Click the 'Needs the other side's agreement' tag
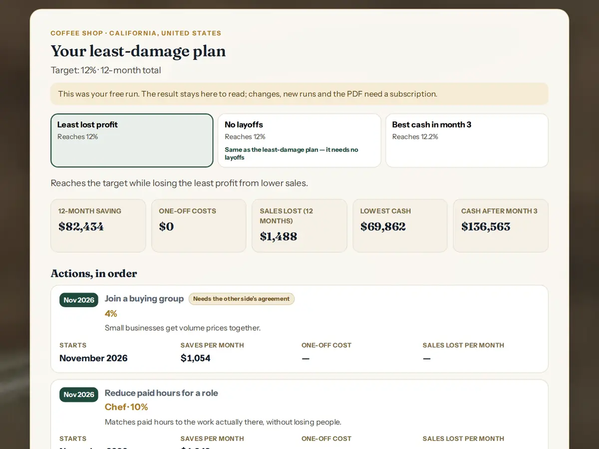 (242, 299)
